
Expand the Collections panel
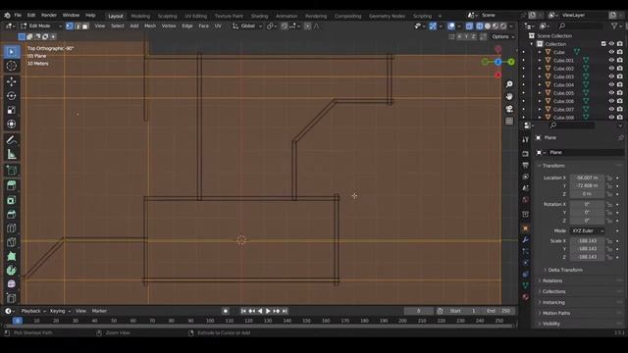[x=553, y=291]
